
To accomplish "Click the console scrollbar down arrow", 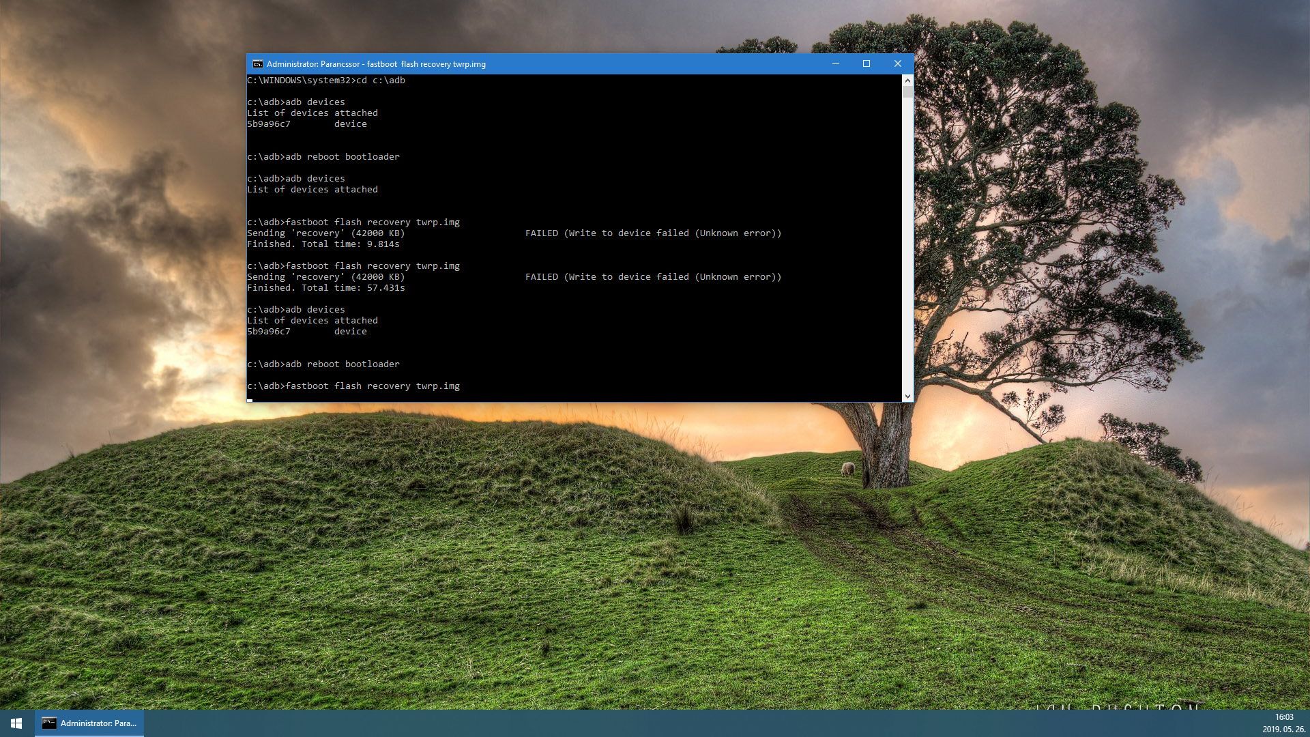I will (x=907, y=396).
